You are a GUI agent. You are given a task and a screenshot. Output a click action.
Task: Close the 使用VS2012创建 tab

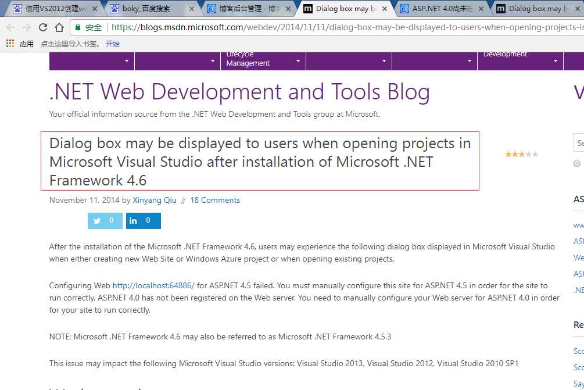(95, 9)
